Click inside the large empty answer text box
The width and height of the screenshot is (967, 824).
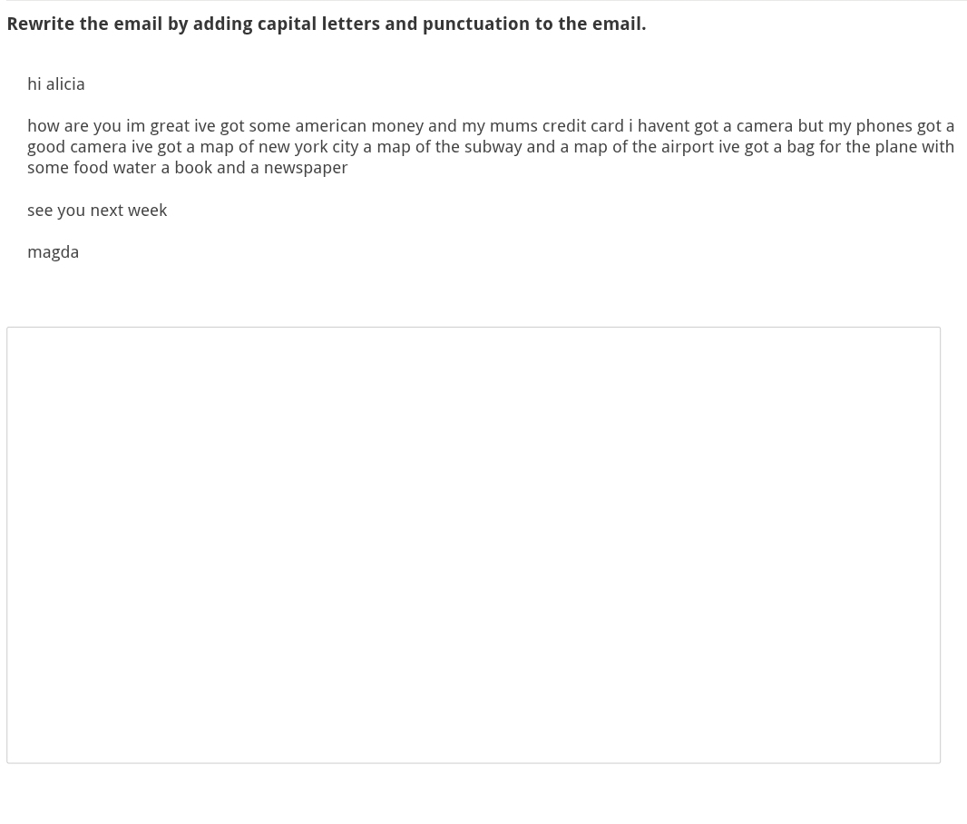pyautogui.click(x=474, y=545)
